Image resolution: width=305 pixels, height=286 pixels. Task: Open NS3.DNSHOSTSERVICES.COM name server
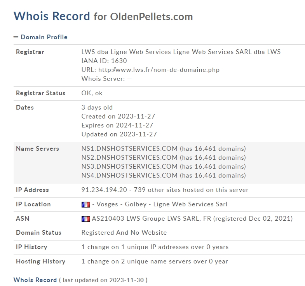tap(129, 167)
